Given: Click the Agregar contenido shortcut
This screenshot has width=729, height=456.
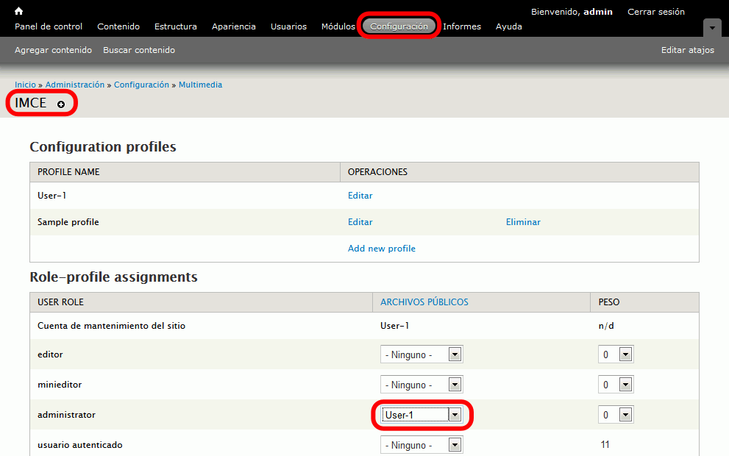Looking at the screenshot, I should tap(53, 50).
